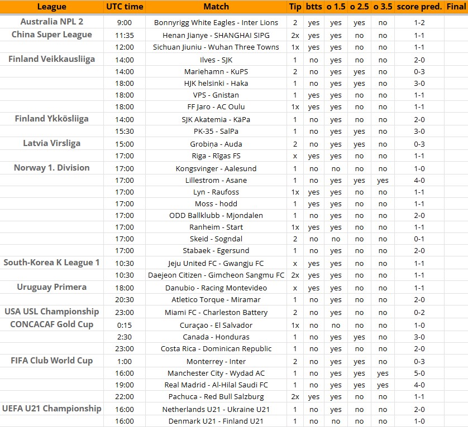468x427 pixels.
Task: Click the Atletico Torque - Miramar match
Action: click(216, 299)
